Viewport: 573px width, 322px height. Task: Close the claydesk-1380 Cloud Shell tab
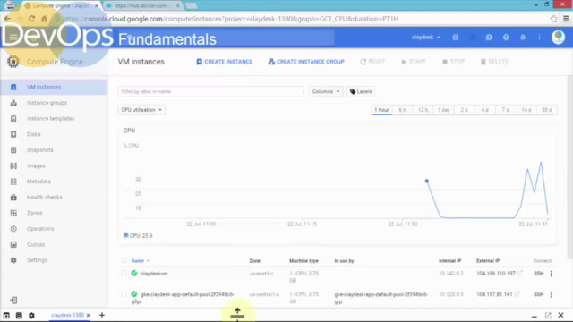pos(89,315)
